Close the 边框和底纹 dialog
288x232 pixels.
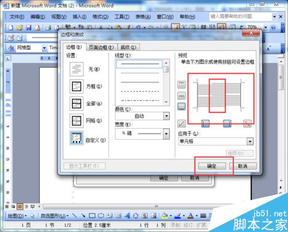pyautogui.click(x=251, y=33)
